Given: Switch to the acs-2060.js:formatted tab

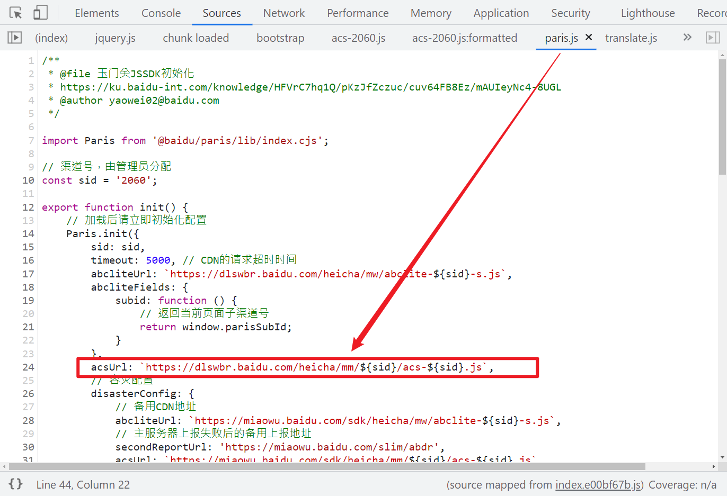Looking at the screenshot, I should click(x=464, y=38).
